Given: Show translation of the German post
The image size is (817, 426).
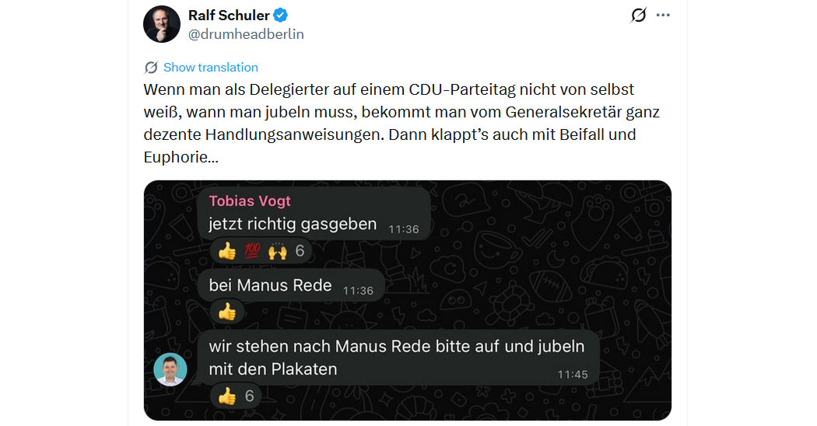Looking at the screenshot, I should [210, 67].
